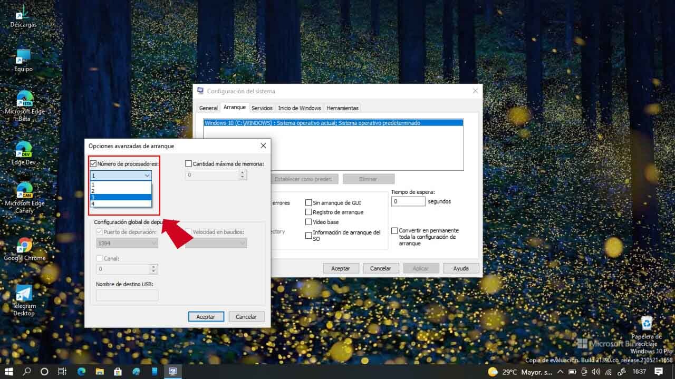675x379 pixels.
Task: Select the Google Chrome desktop shortcut
Action: coord(24,249)
